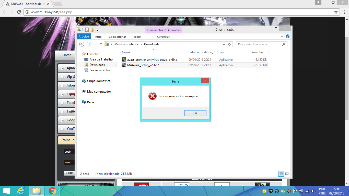Expand the ribbon with chevron arrow
The width and height of the screenshot is (349, 196).
[x=282, y=36]
